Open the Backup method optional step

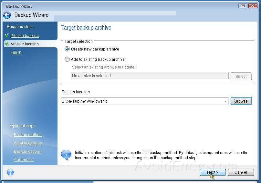[x=28, y=135]
